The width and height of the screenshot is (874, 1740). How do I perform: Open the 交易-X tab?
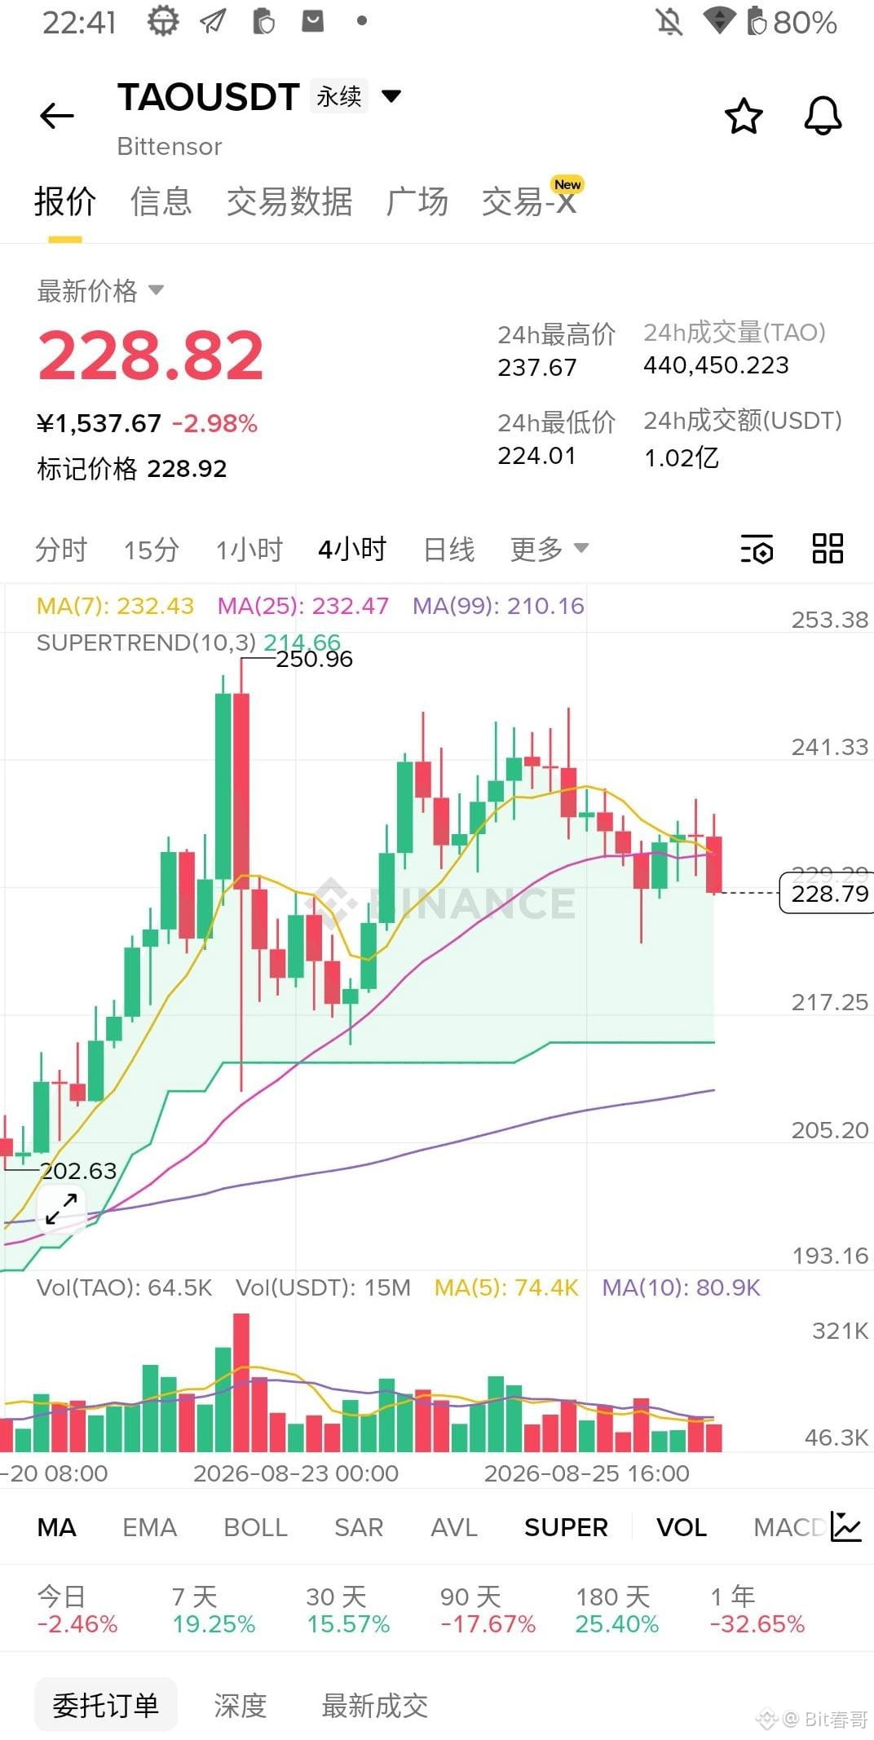[x=530, y=201]
